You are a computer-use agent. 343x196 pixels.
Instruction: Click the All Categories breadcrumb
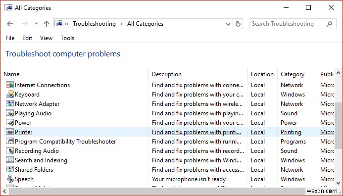tap(145, 24)
